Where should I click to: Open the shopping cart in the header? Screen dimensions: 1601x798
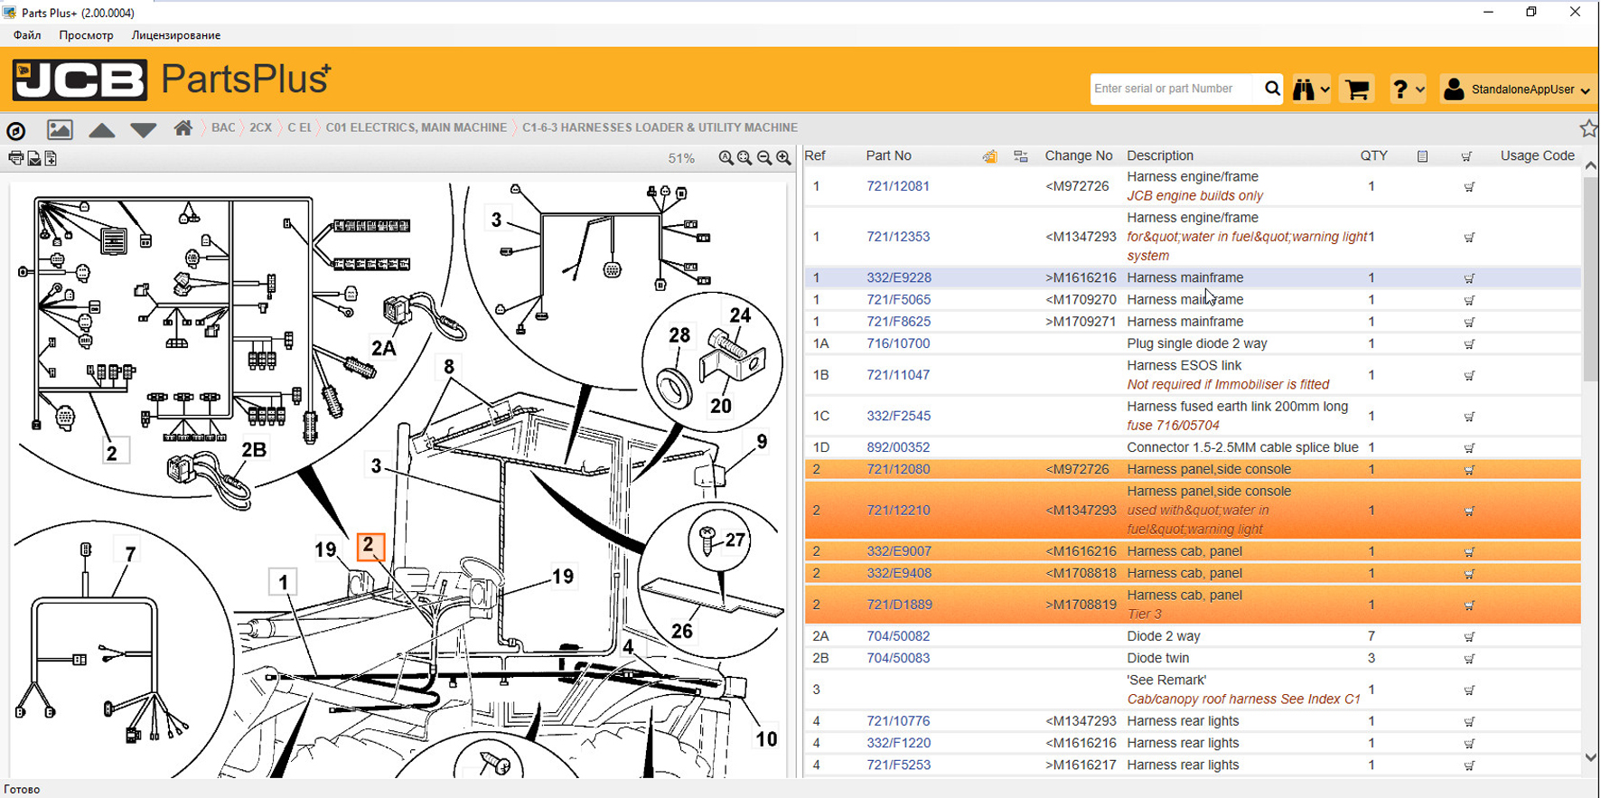click(1356, 89)
